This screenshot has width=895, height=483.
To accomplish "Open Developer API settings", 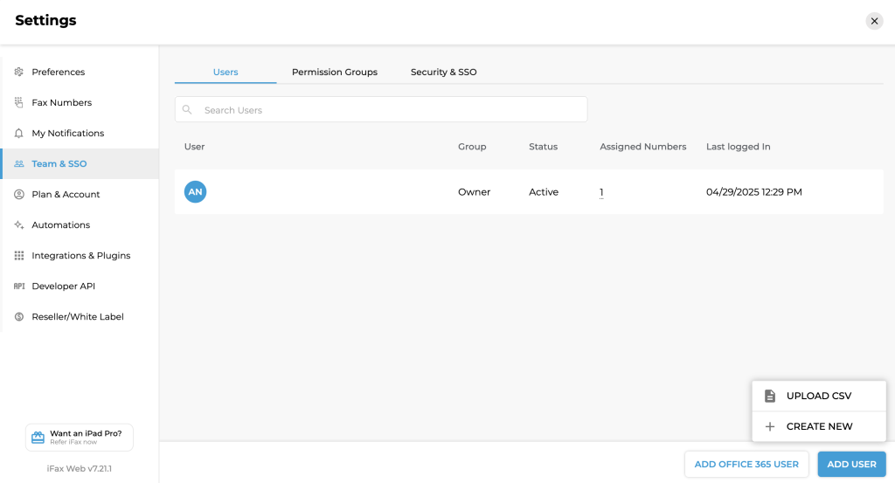I will coord(80,286).
